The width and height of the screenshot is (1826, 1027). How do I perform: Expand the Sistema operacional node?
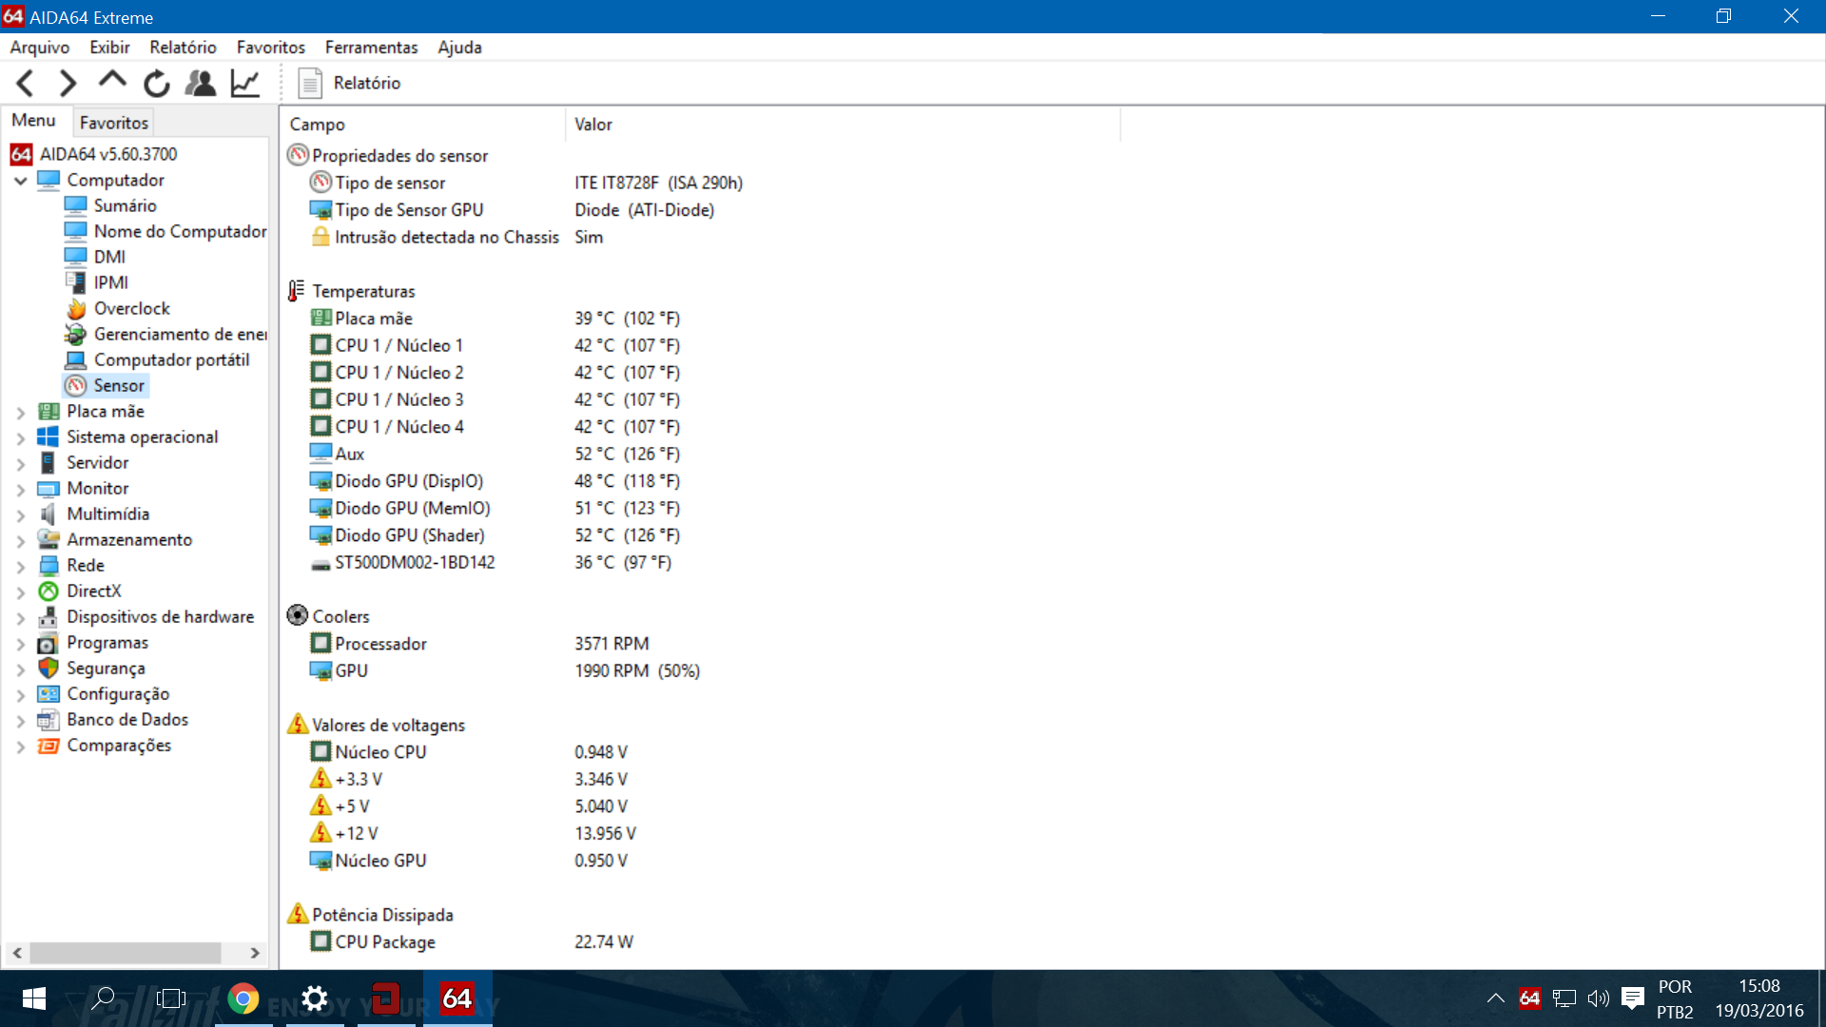(20, 438)
